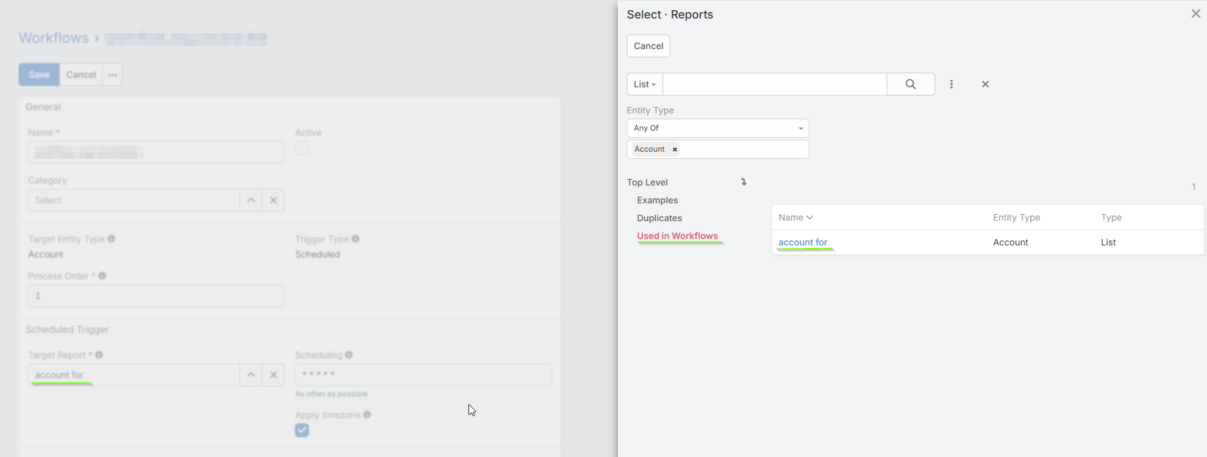This screenshot has height=457, width=1207.
Task: Click the report search text field
Action: click(774, 84)
